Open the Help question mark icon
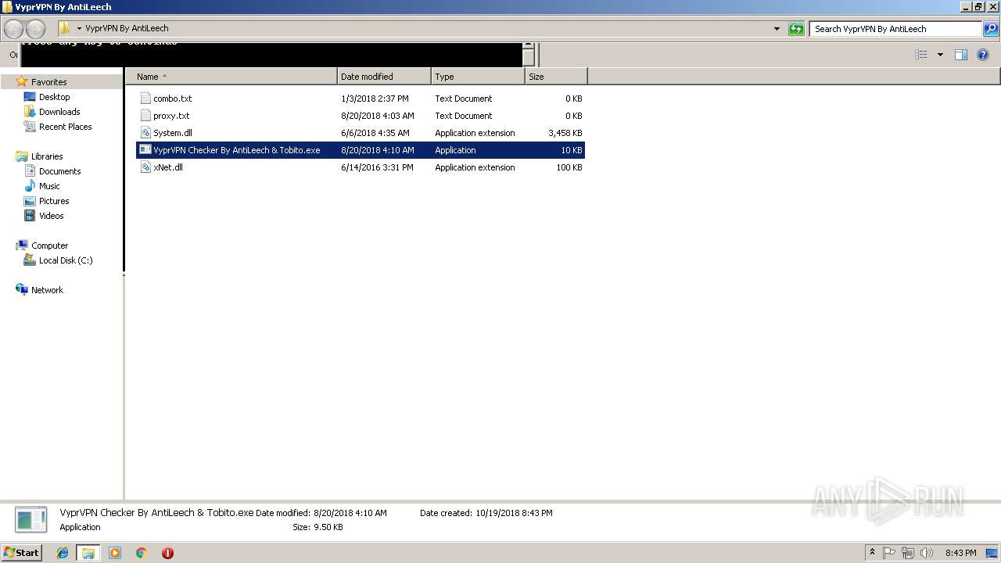Viewport: 1001px width, 563px height. [x=983, y=55]
